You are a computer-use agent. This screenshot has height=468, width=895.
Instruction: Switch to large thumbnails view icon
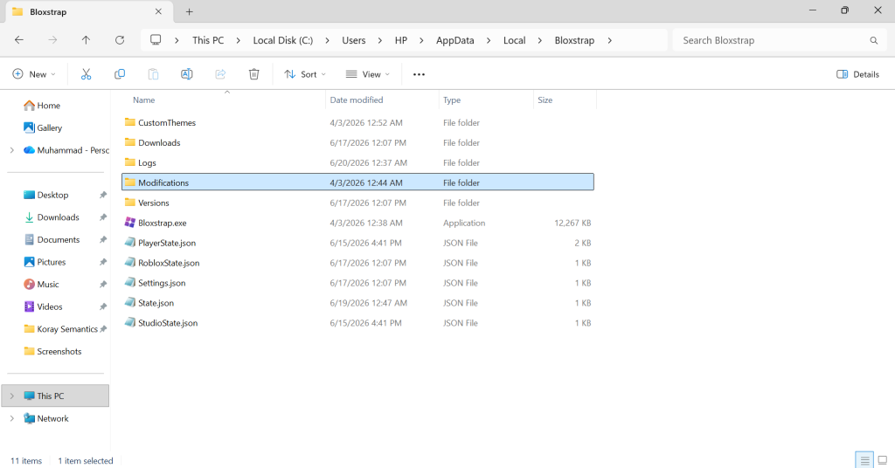coord(883,460)
